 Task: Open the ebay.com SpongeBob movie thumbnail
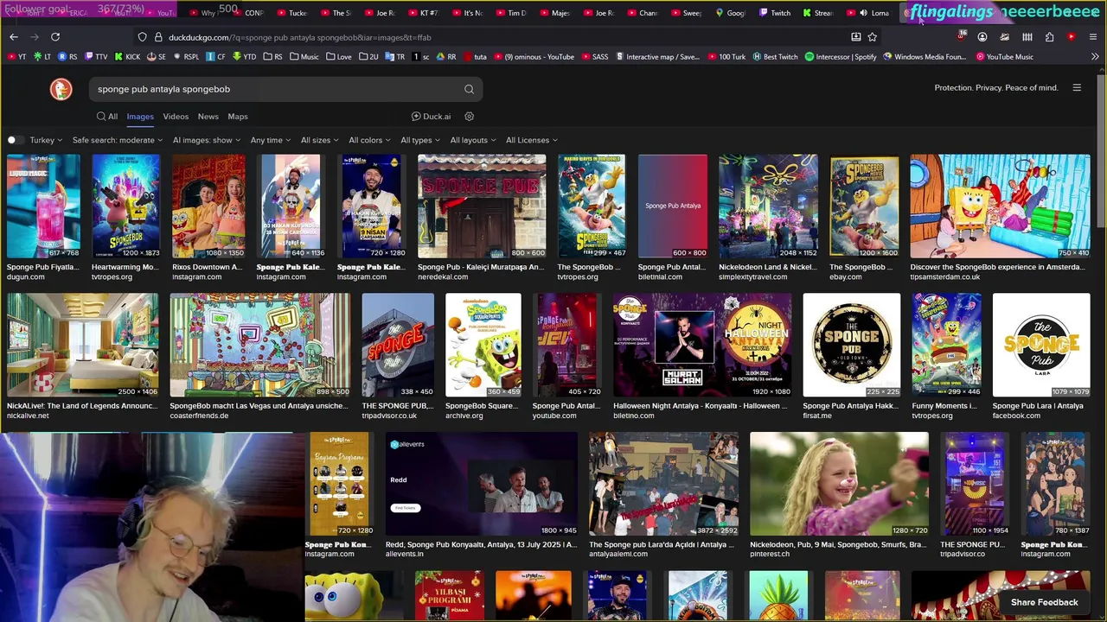pyautogui.click(x=864, y=206)
